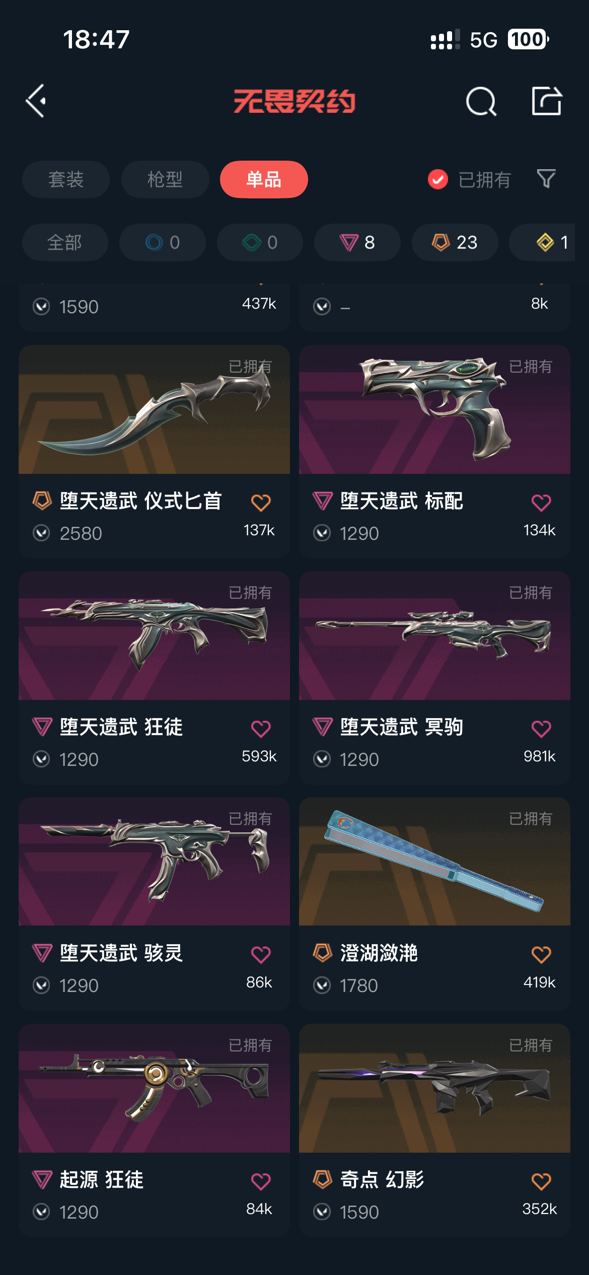Image resolution: width=589 pixels, height=1275 pixels.
Task: Favorite 澄湖潋滟 using heart icon
Action: (x=541, y=954)
